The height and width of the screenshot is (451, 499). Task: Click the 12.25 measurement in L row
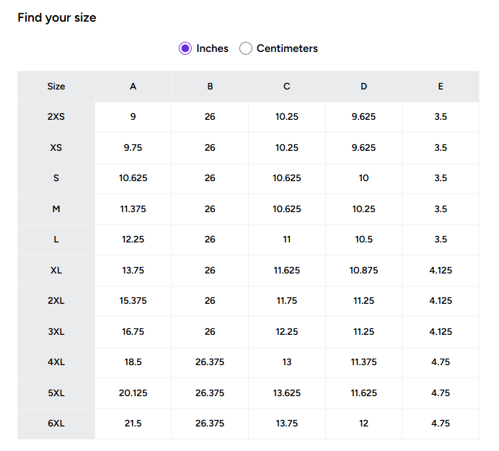coord(133,240)
